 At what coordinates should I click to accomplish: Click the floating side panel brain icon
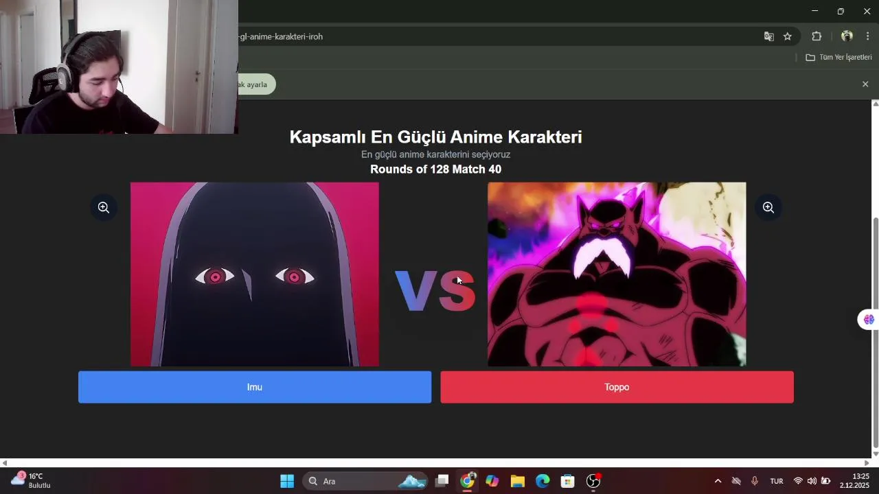pyautogui.click(x=869, y=320)
